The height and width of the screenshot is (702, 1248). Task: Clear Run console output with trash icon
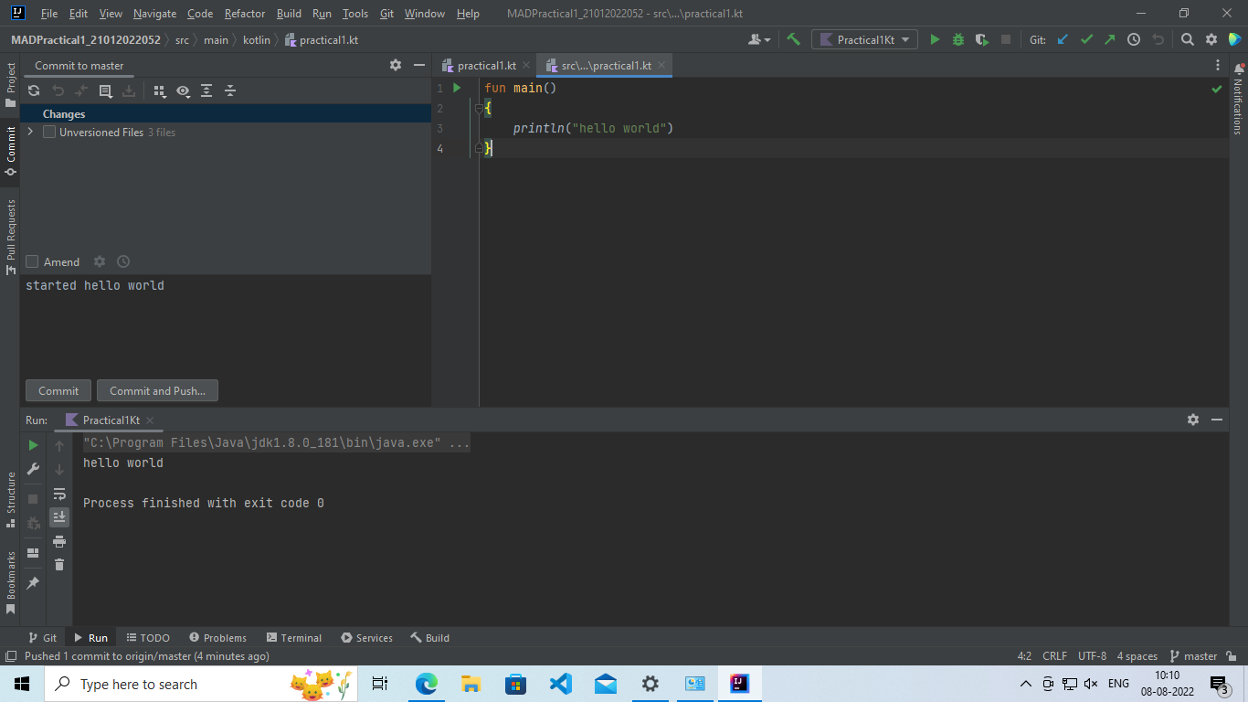point(59,565)
